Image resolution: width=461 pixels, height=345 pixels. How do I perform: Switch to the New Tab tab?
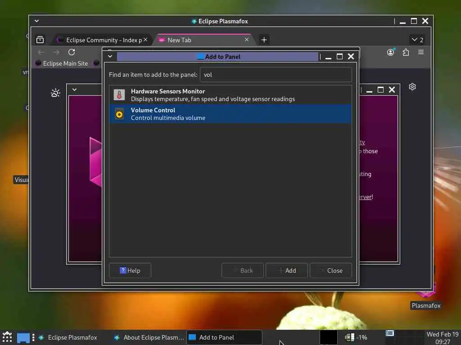pos(205,40)
